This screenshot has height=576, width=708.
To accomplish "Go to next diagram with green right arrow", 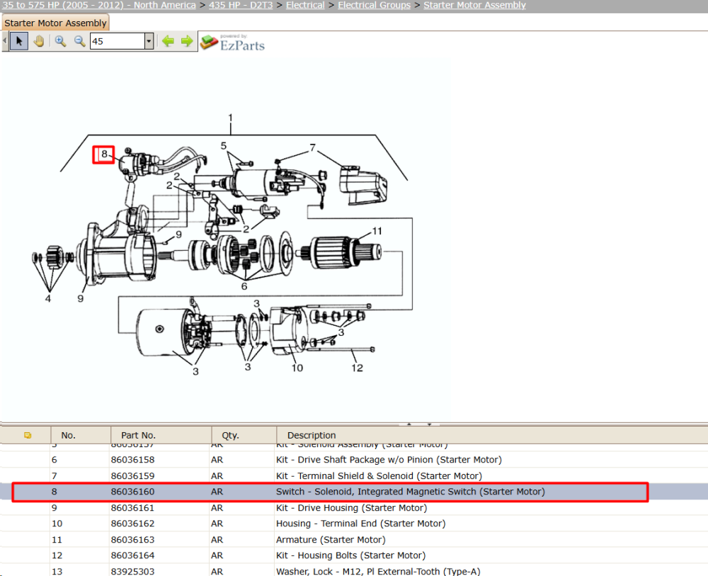I will [x=187, y=41].
